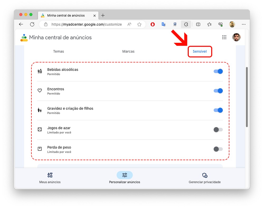Click the dice icon for Jogos de azar
This screenshot has width=264, height=208.
pyautogui.click(x=40, y=130)
